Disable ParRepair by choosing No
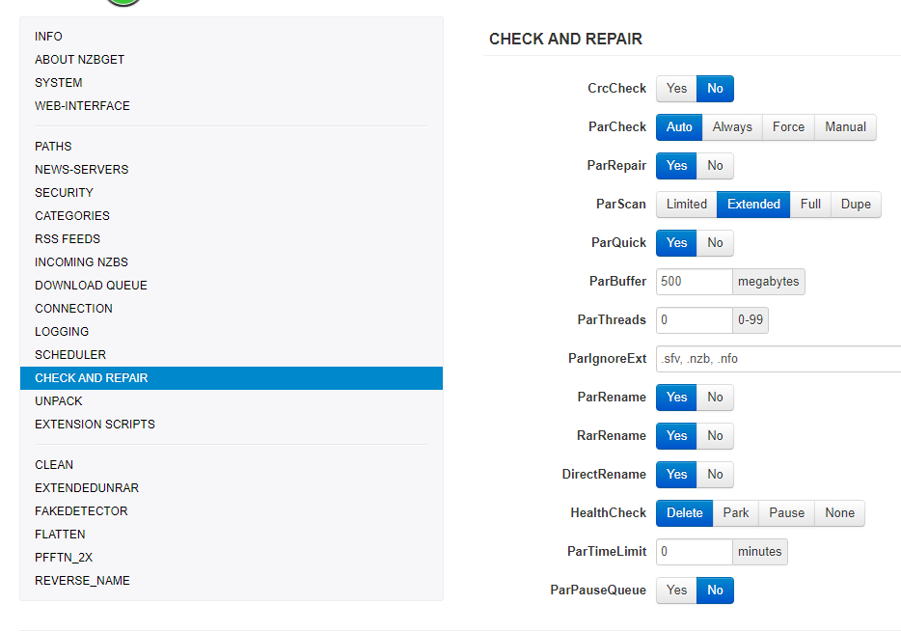The height and width of the screenshot is (632, 901). [x=715, y=166]
